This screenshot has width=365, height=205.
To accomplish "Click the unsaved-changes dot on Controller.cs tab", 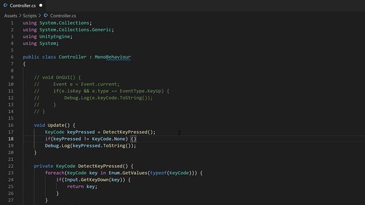I will 41,5.
